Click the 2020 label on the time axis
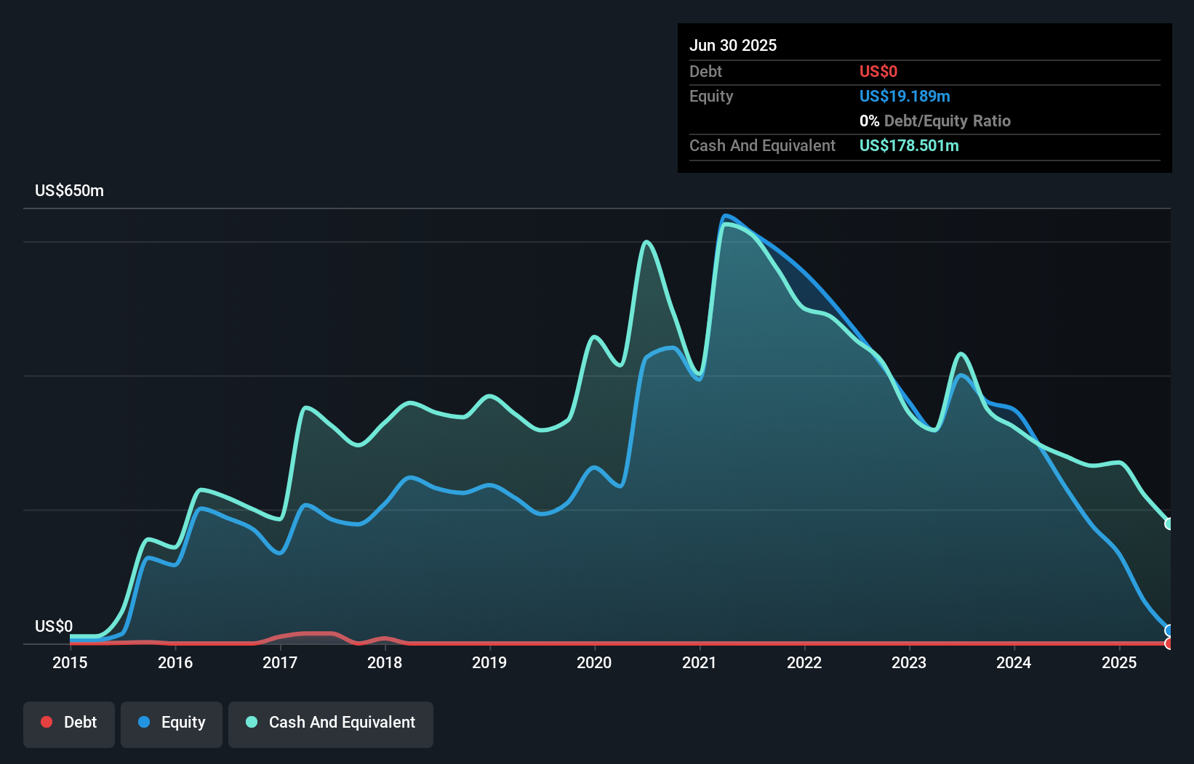 pyautogui.click(x=594, y=662)
